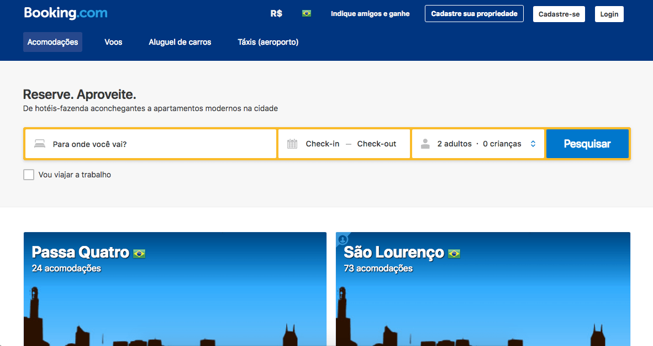Open the calendar icon for check-in
653x346 pixels.
[292, 143]
